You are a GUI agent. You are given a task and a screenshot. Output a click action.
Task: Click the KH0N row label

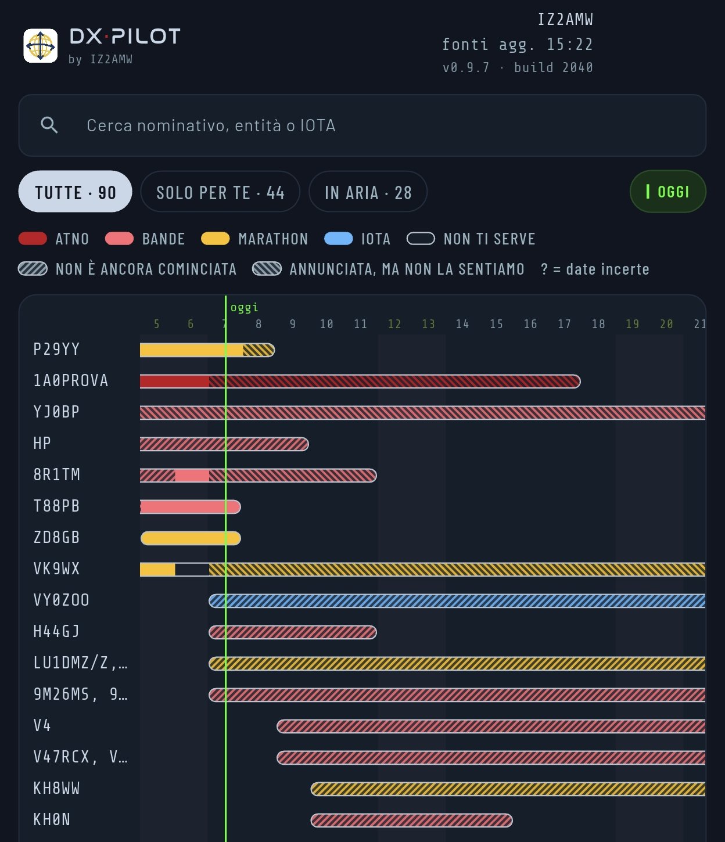pos(52,820)
